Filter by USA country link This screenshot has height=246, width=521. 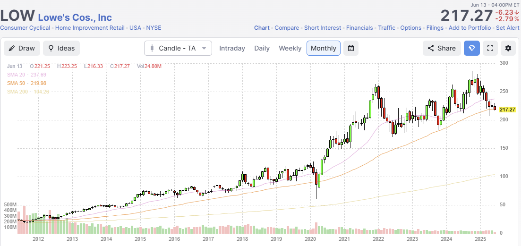pyautogui.click(x=135, y=28)
